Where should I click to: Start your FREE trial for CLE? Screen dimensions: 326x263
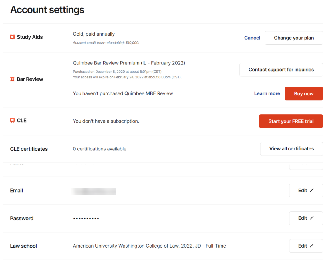291,121
